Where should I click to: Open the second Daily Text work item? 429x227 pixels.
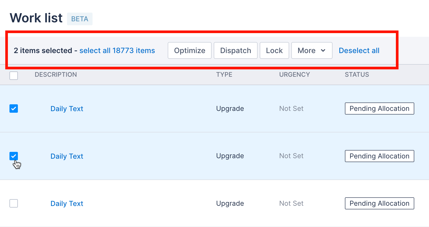(67, 156)
